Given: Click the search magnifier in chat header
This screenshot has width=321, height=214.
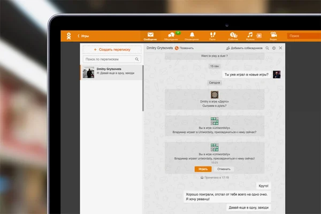Looking at the screenshot, I should (x=267, y=48).
